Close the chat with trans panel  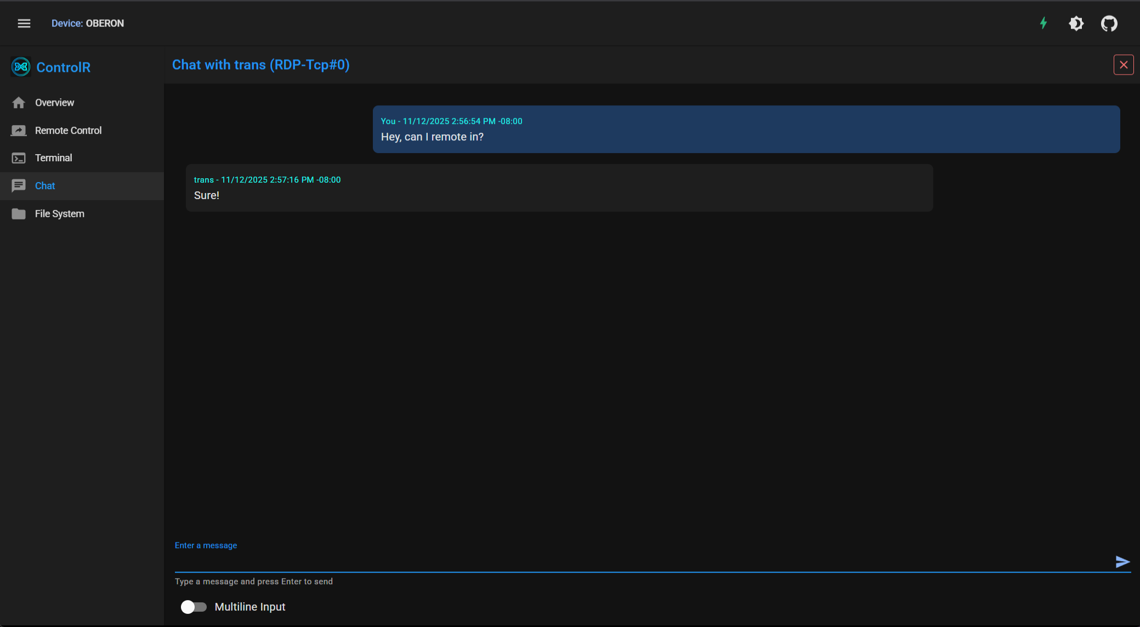point(1123,65)
